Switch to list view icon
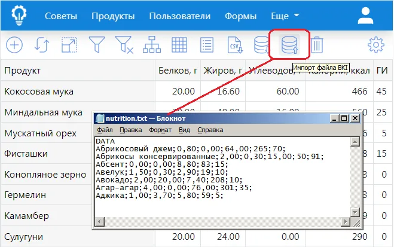This screenshot has height=247, width=394. [x=207, y=45]
